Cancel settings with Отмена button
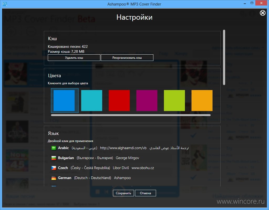Viewport: 269px width, 210px height. click(145, 193)
